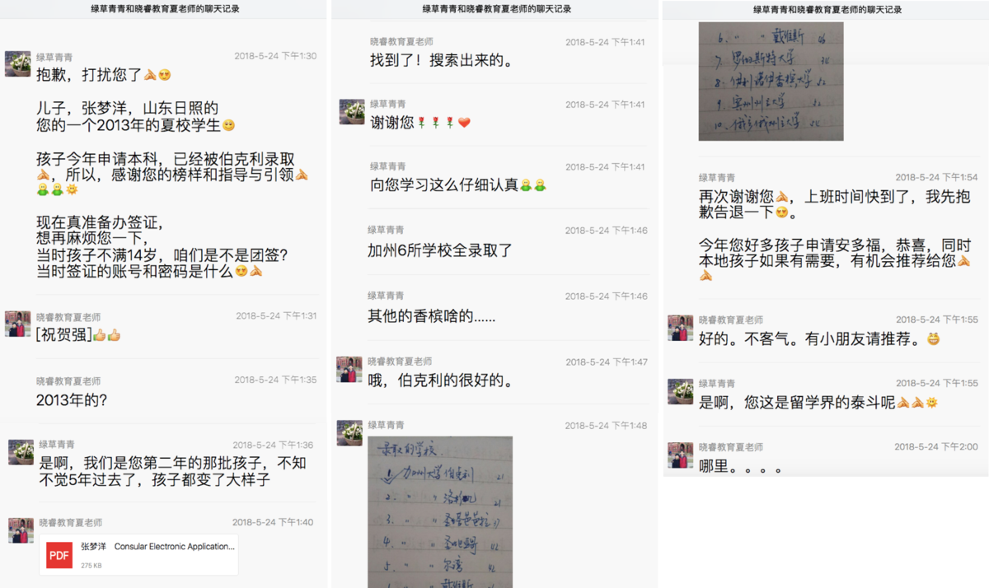Click 夏老师 avatar beside 好的。不客气 message
989x588 pixels.
tap(681, 327)
